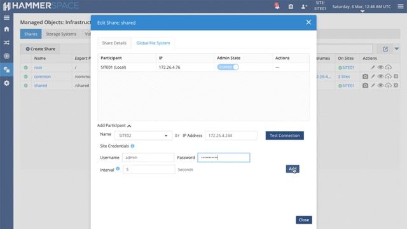
Task: Click the Interval info icon
Action: click(118, 169)
